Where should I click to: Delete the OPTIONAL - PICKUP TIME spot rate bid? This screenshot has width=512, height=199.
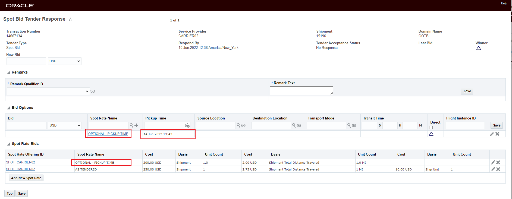[498, 162]
